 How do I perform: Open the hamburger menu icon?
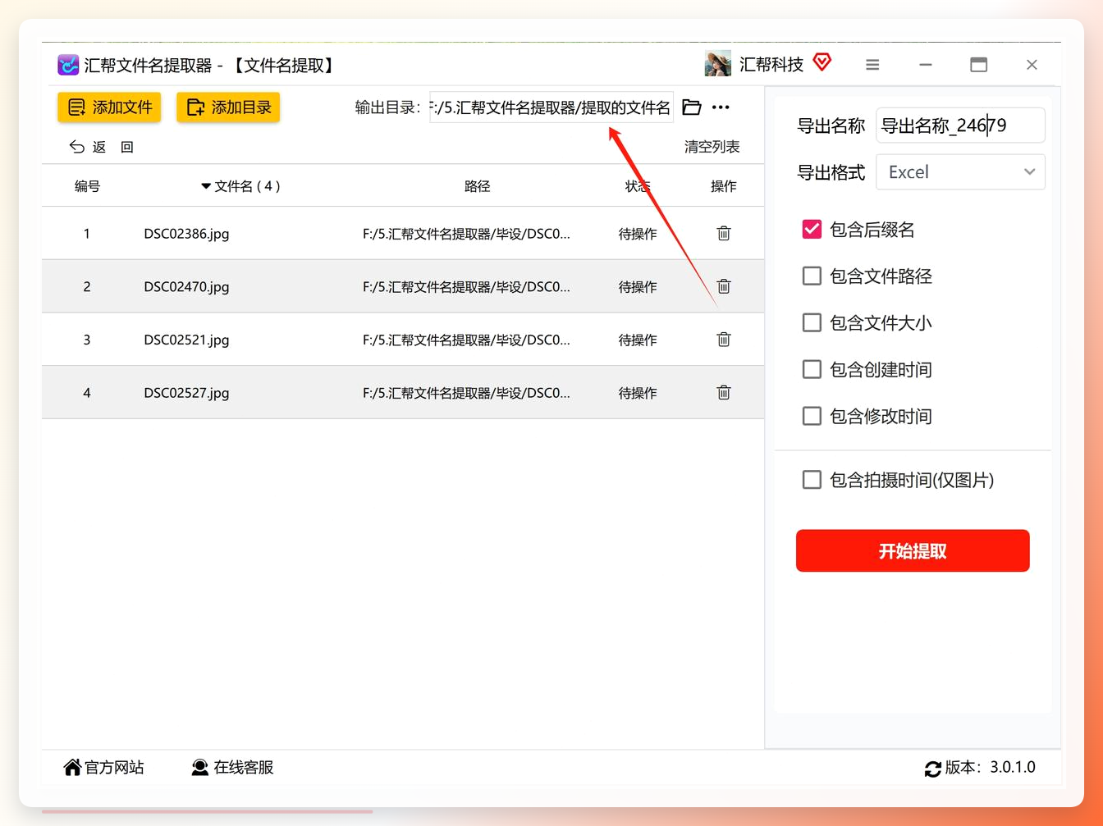[872, 65]
